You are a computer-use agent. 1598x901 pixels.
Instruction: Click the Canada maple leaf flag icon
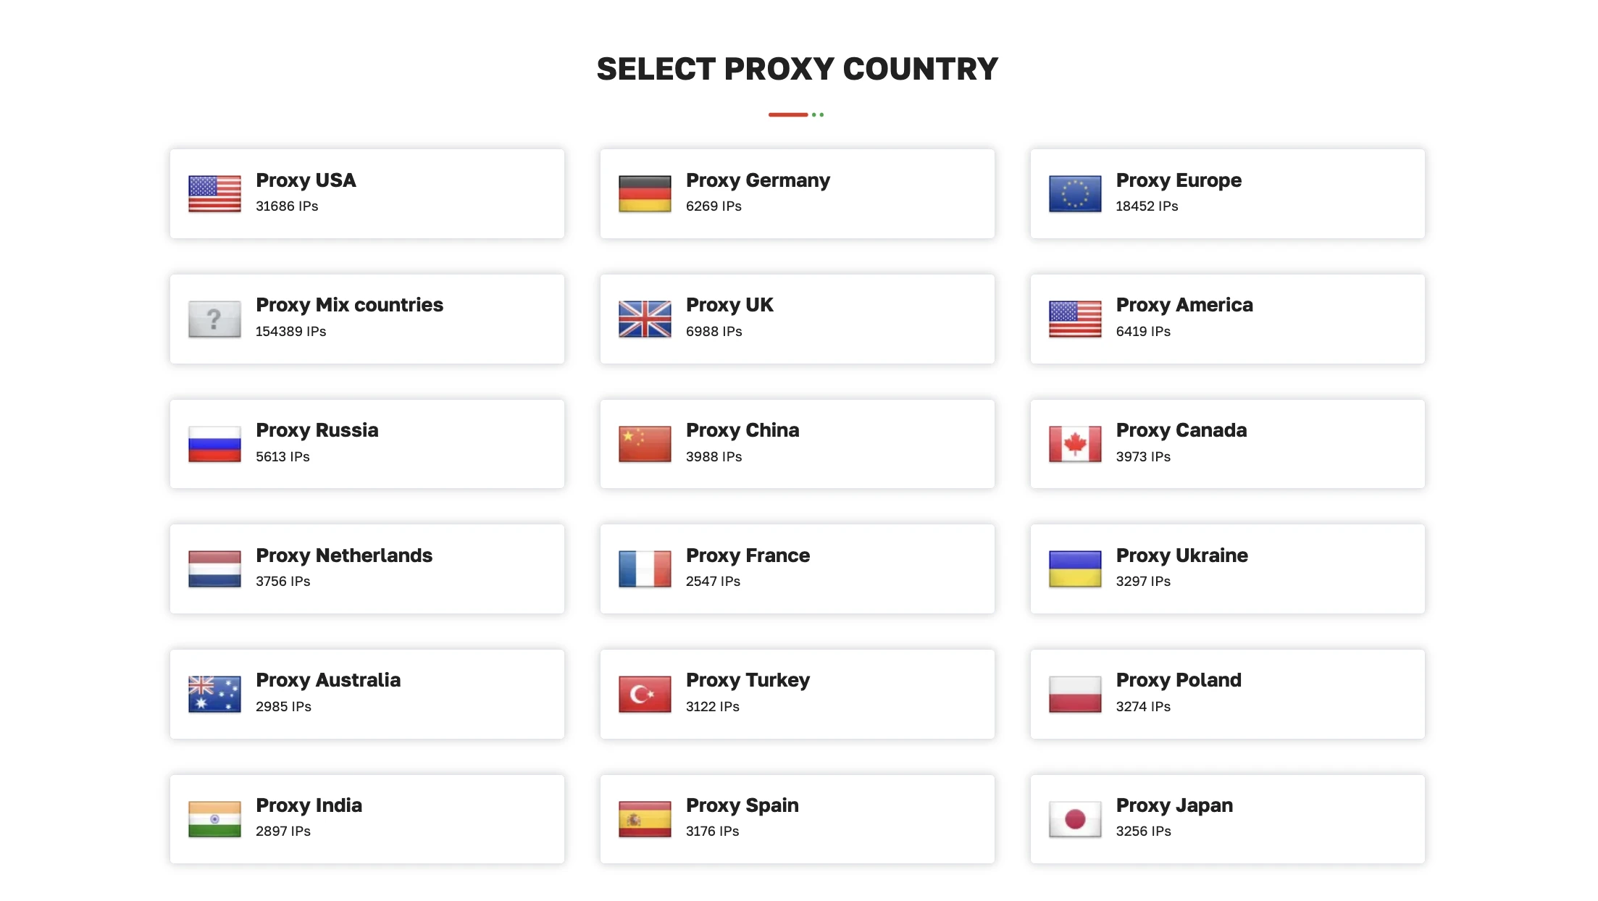click(1075, 444)
